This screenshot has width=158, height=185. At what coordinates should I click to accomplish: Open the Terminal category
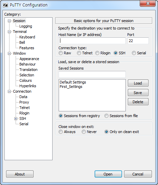coord(20,32)
